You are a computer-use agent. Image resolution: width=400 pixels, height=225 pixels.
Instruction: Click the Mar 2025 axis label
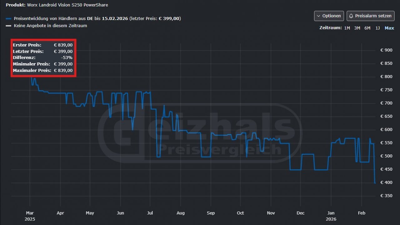pyautogui.click(x=30, y=216)
